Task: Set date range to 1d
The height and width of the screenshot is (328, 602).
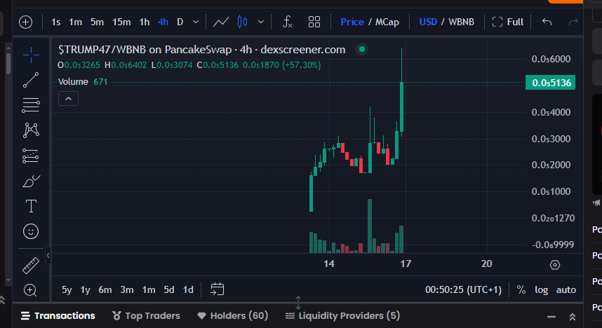Action: click(188, 289)
